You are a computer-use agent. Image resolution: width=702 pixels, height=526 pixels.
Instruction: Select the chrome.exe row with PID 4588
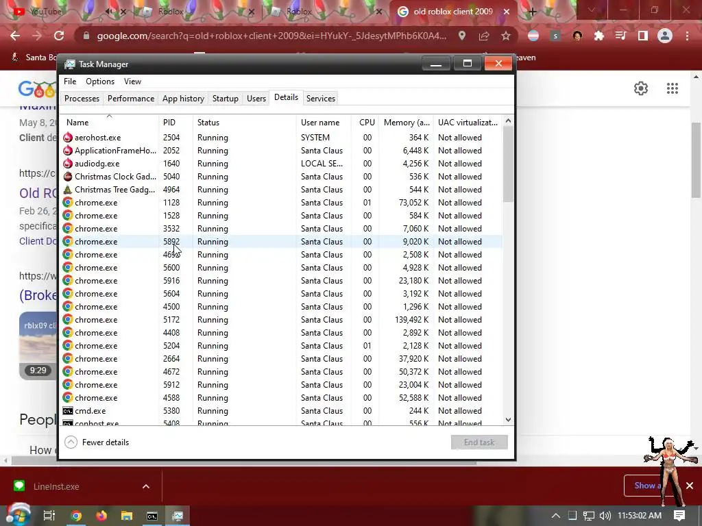pyautogui.click(x=281, y=398)
